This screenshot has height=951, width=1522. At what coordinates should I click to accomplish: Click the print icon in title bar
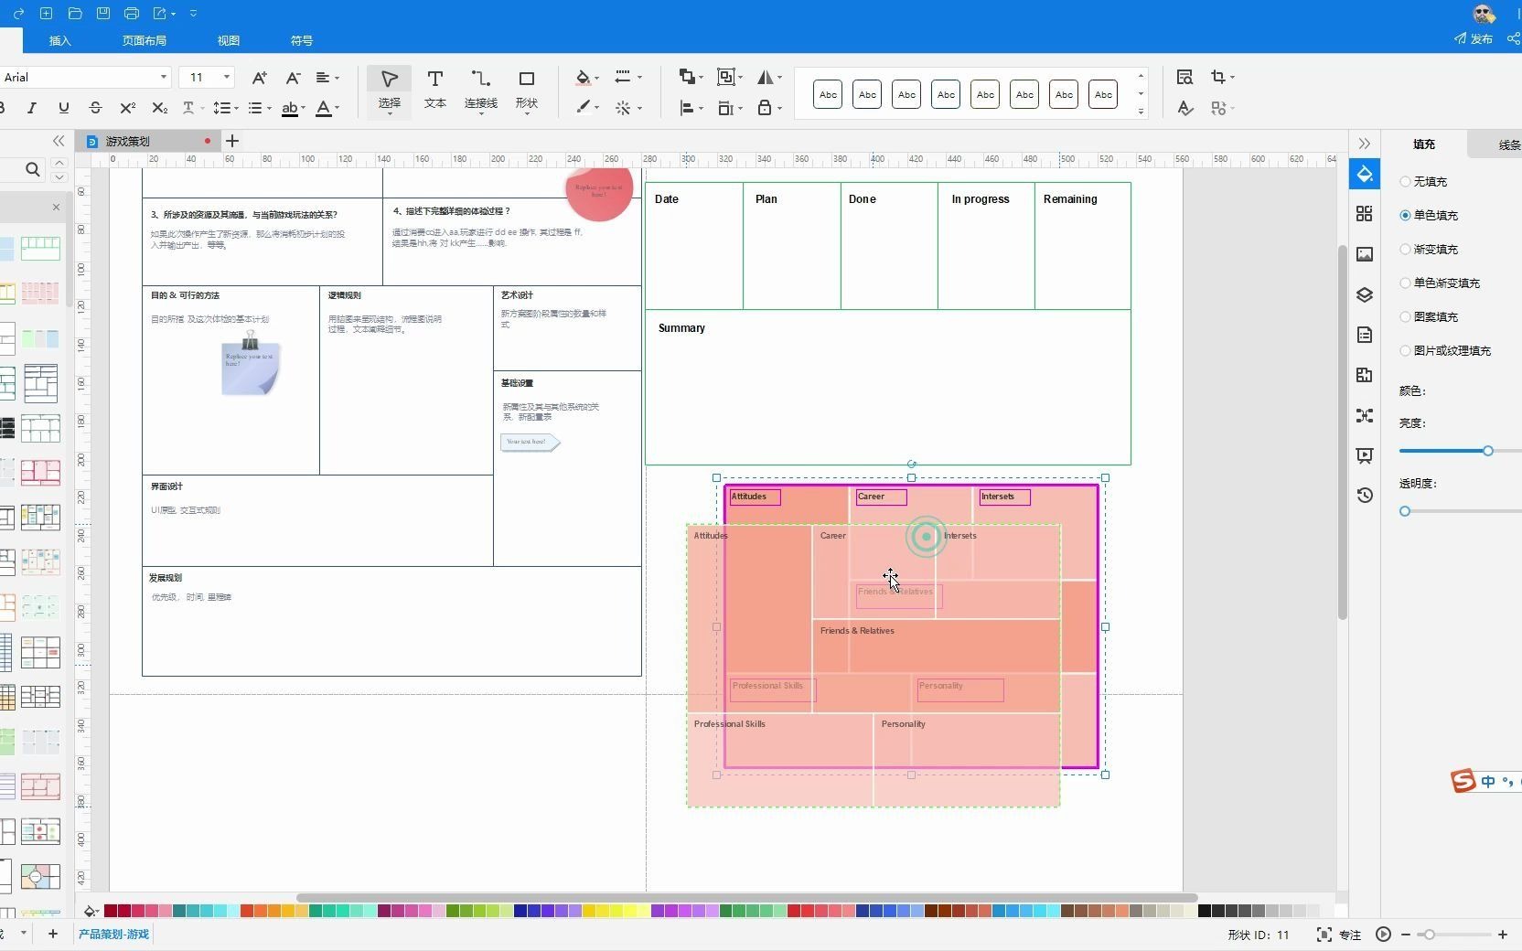click(131, 14)
